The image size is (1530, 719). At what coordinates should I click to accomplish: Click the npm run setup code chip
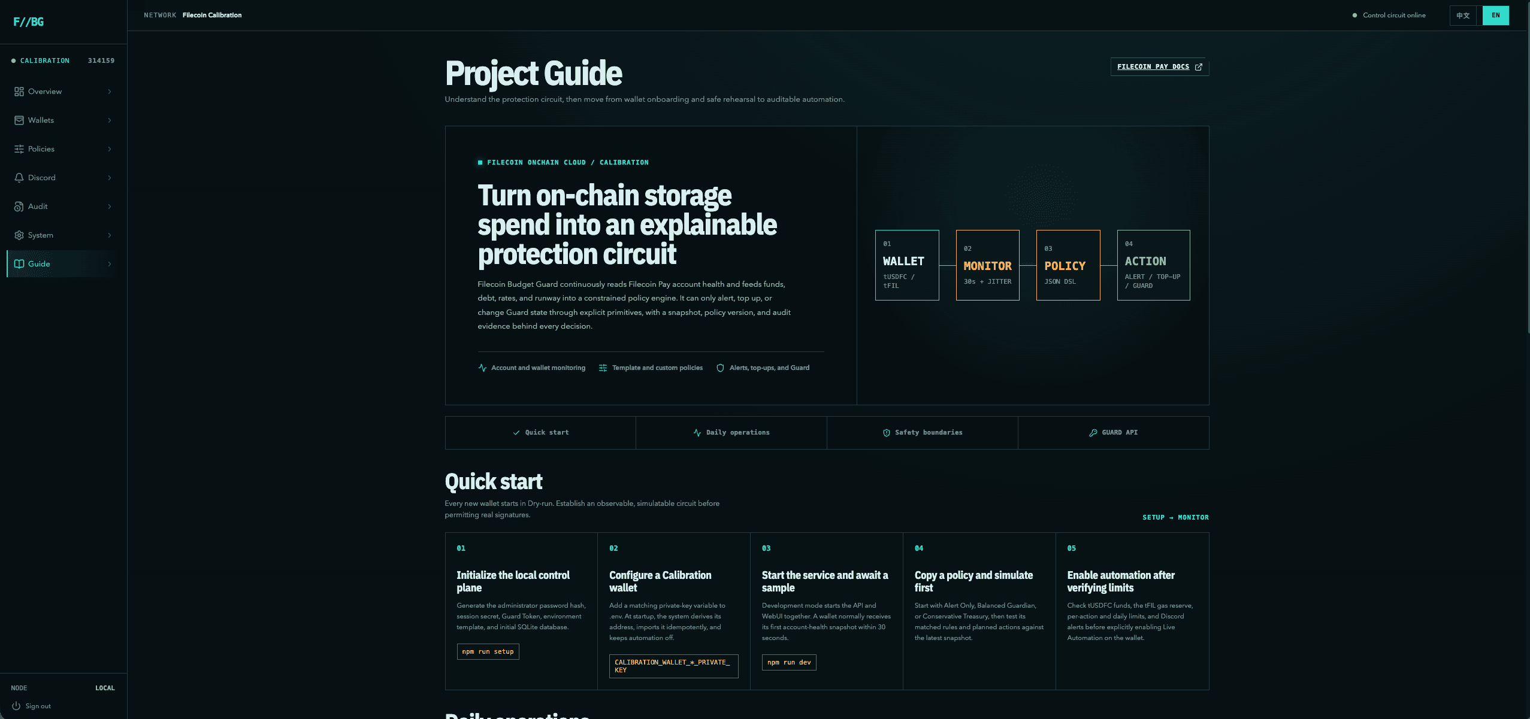488,651
